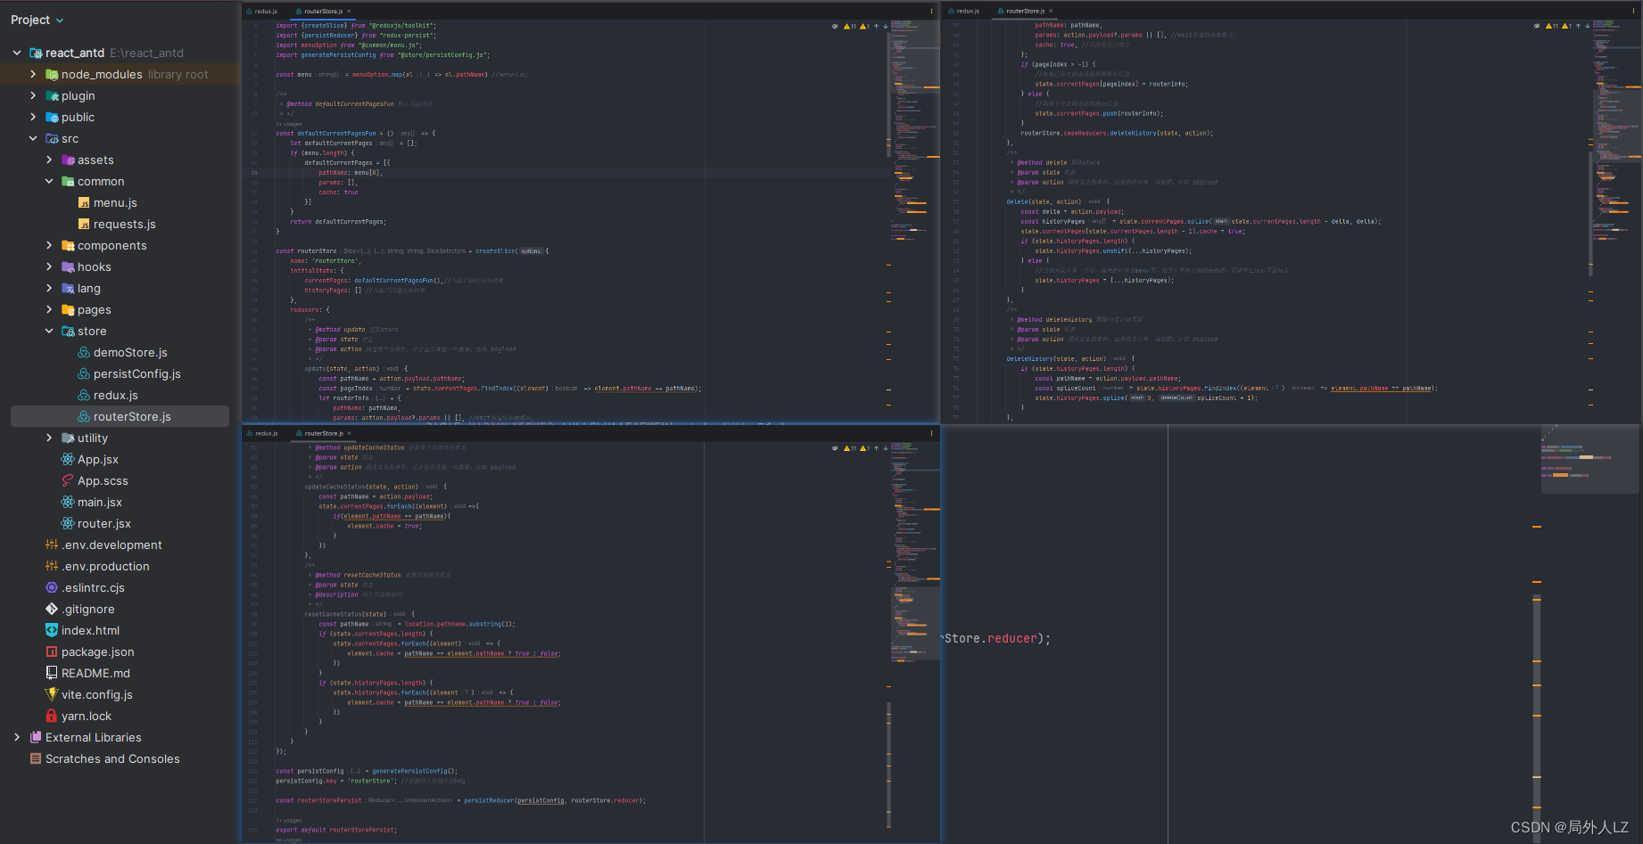This screenshot has width=1643, height=844.
Task: Expand the utility folder
Action: click(49, 438)
